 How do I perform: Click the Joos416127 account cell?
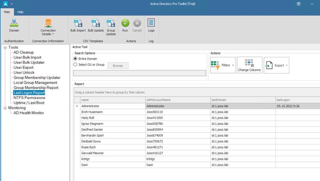coord(178,153)
